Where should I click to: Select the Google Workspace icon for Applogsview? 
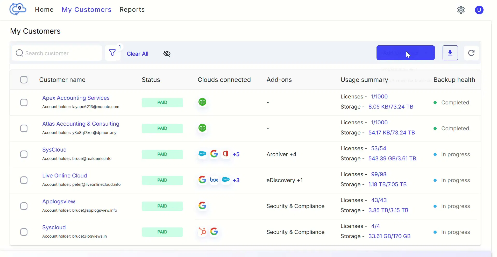pos(203,206)
